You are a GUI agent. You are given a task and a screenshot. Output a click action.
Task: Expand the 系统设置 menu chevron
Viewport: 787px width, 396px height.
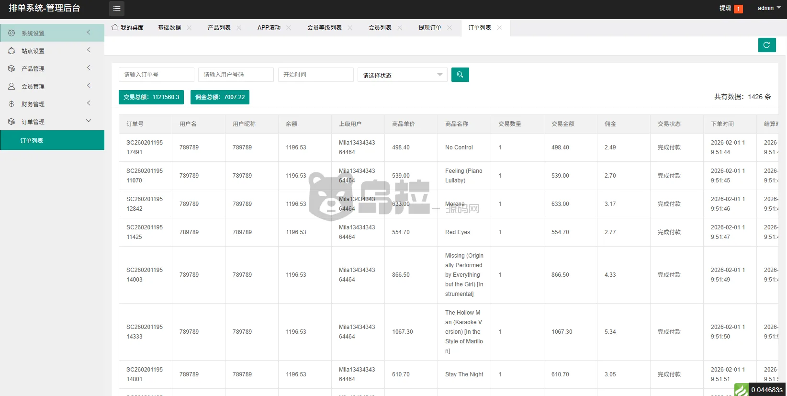coord(89,33)
